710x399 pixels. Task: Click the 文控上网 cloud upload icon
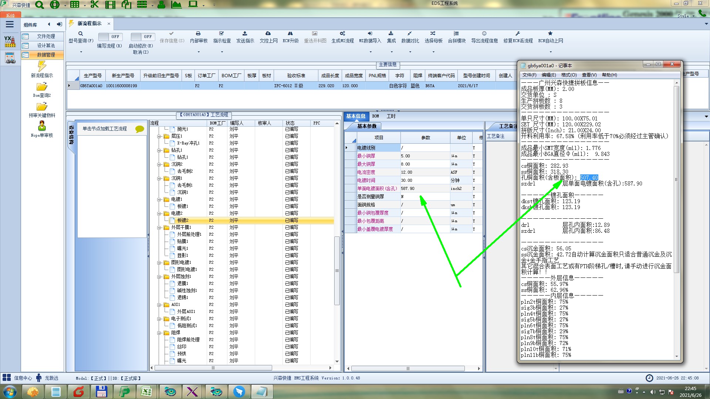point(268,34)
